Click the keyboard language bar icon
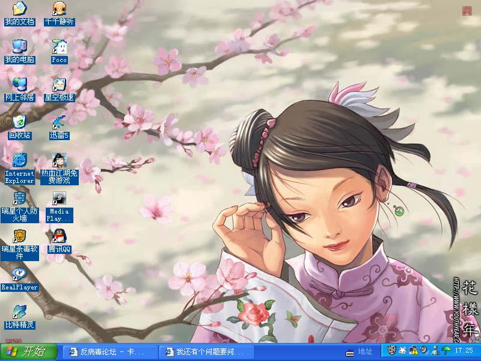This screenshot has width=481, height=361. 350,353
